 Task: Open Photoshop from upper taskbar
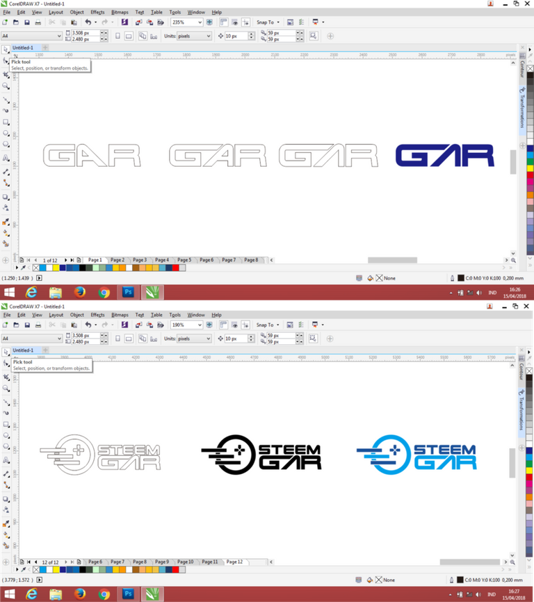tap(128, 293)
